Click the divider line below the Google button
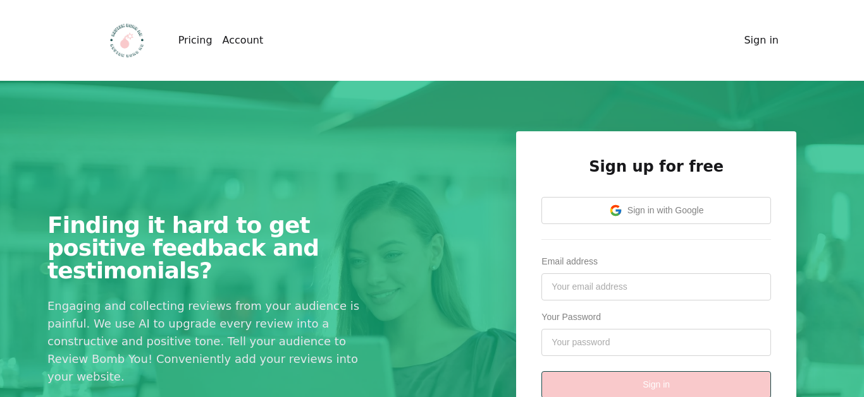864x397 pixels. point(656,239)
